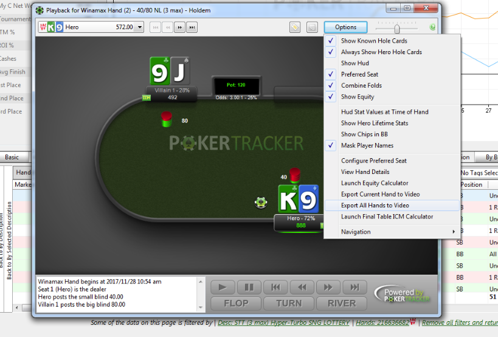Jump to first hand in top toolbar
Image resolution: width=498 pixels, height=337 pixels.
[155, 27]
